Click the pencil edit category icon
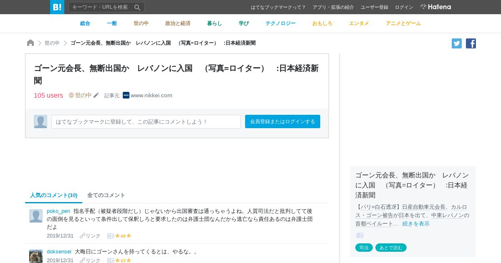The height and width of the screenshot is (263, 501). (96, 95)
